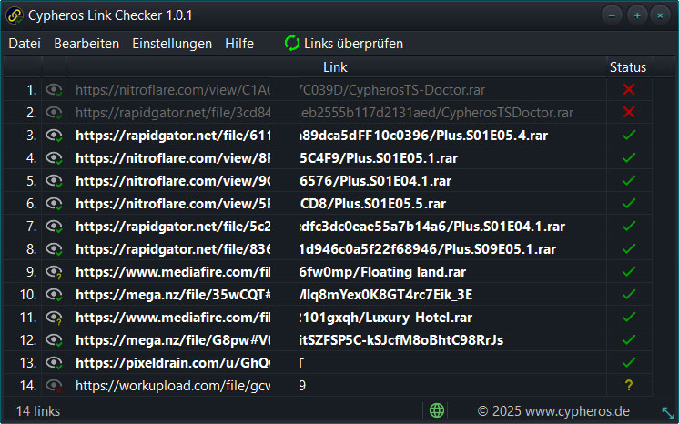Toggle the eye icon of row 13 pixeldrain link
679x424 pixels.
(54, 363)
